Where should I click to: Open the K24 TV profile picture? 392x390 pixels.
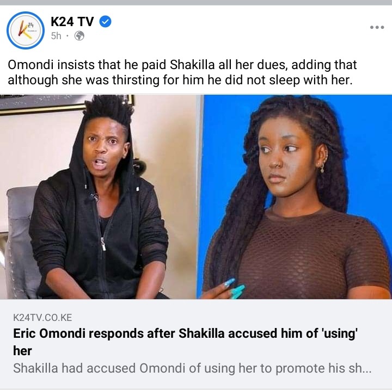(x=26, y=30)
